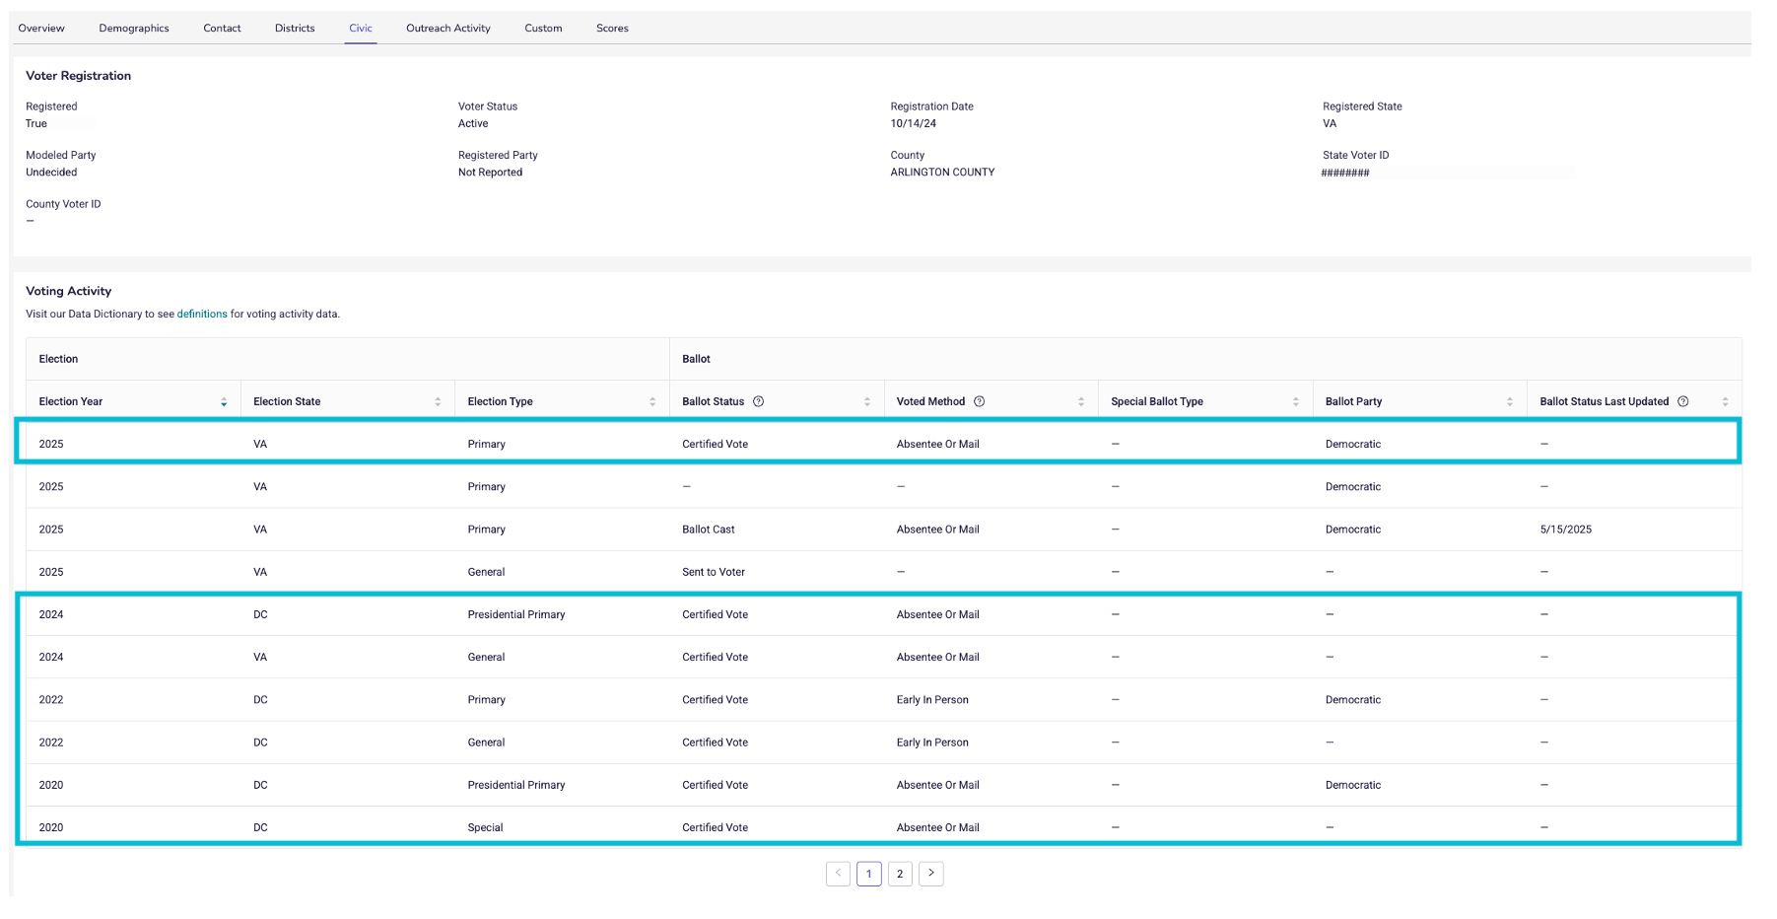This screenshot has height=919, width=1777.
Task: Click Presidential Primary in the 2024 row
Action: click(516, 614)
